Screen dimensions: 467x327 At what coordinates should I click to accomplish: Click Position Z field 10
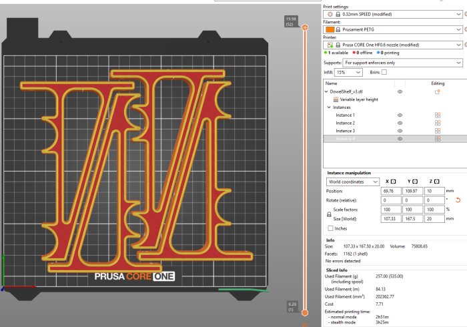point(434,191)
